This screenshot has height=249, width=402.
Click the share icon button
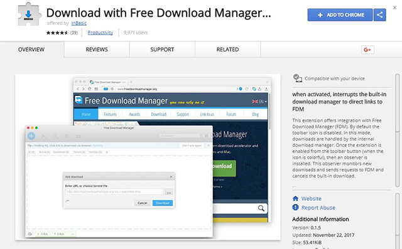pyautogui.click(x=379, y=15)
